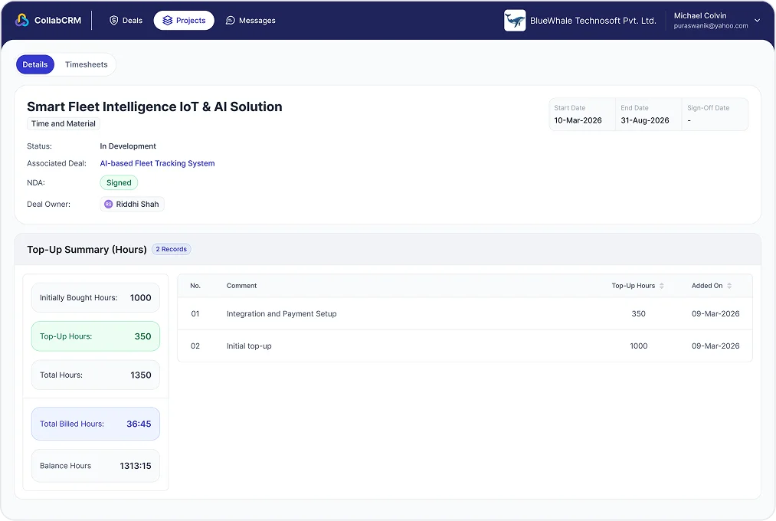Screen dimensions: 776x521
Task: Sort by Top-Up Hours arrows
Action: (662, 286)
